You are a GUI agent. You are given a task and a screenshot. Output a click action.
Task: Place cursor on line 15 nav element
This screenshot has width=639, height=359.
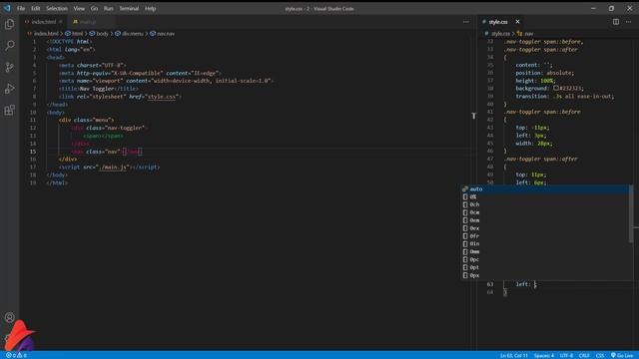tap(107, 152)
